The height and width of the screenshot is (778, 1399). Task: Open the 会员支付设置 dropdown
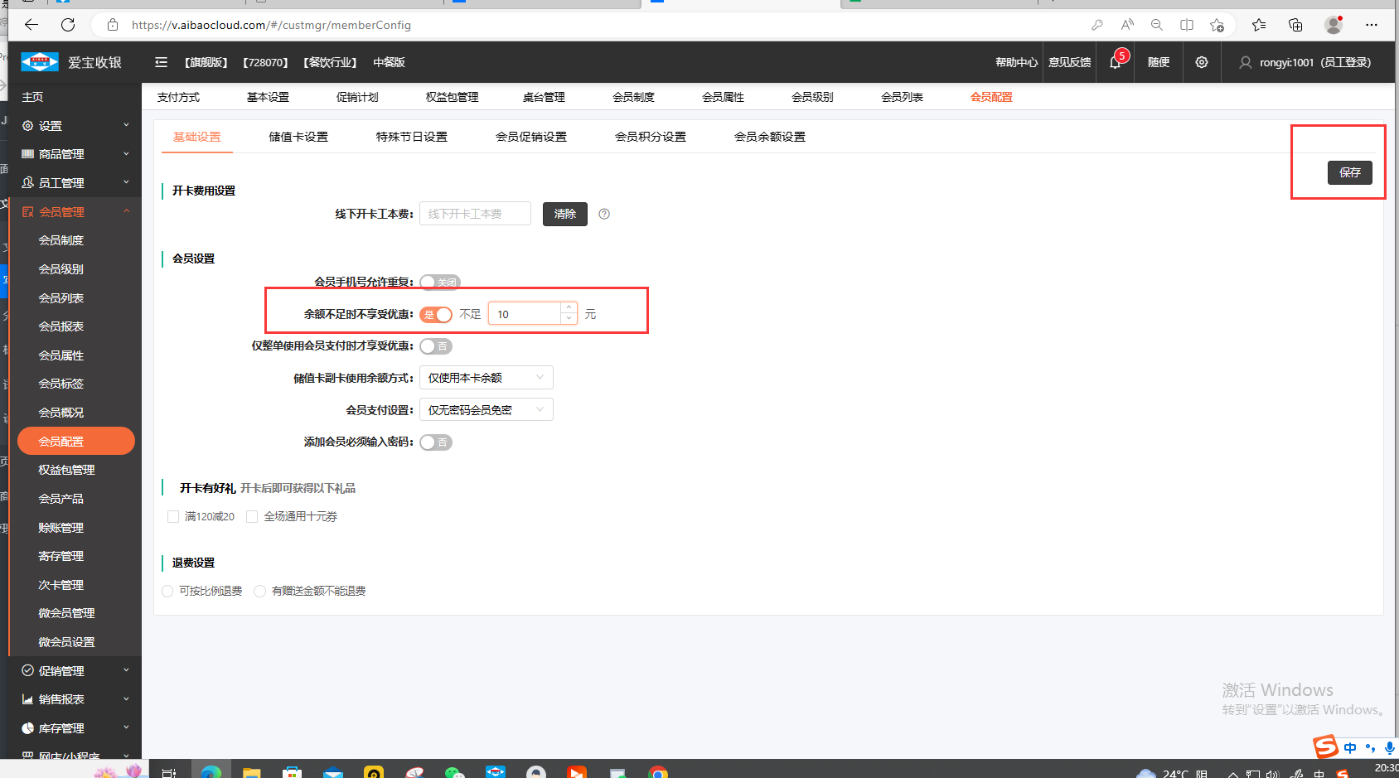click(x=486, y=410)
